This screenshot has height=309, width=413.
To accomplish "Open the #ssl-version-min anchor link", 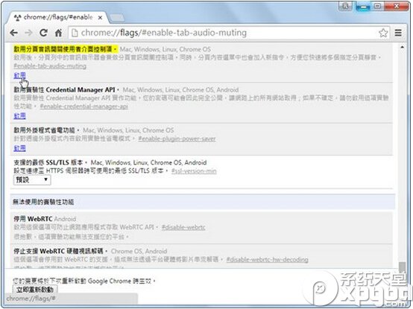I will click(x=194, y=171).
